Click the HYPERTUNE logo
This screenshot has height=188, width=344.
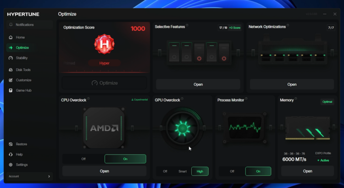click(x=23, y=15)
